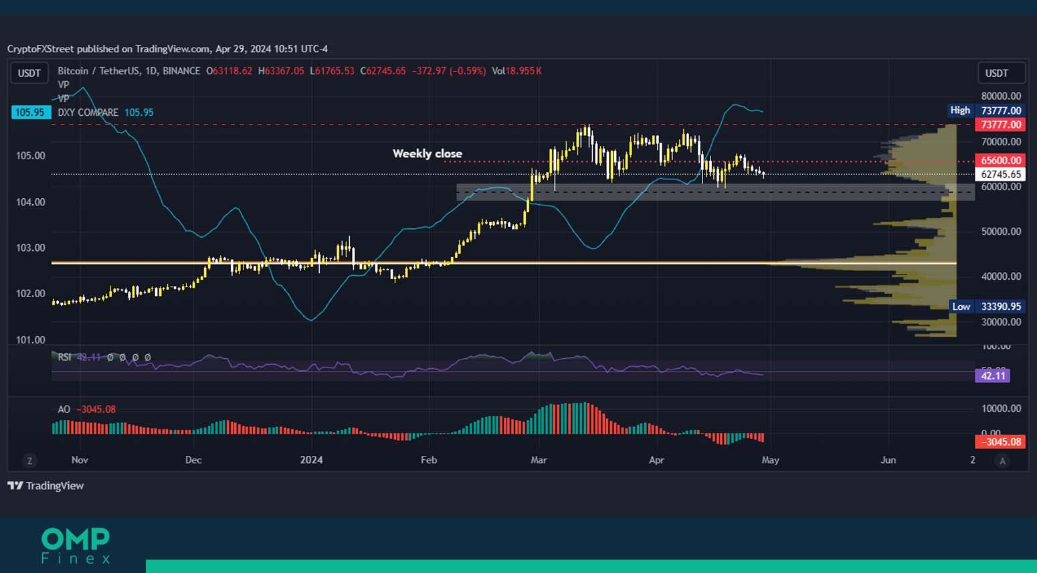
Task: Click the 50000.00 price axis label
Action: tap(1001, 232)
